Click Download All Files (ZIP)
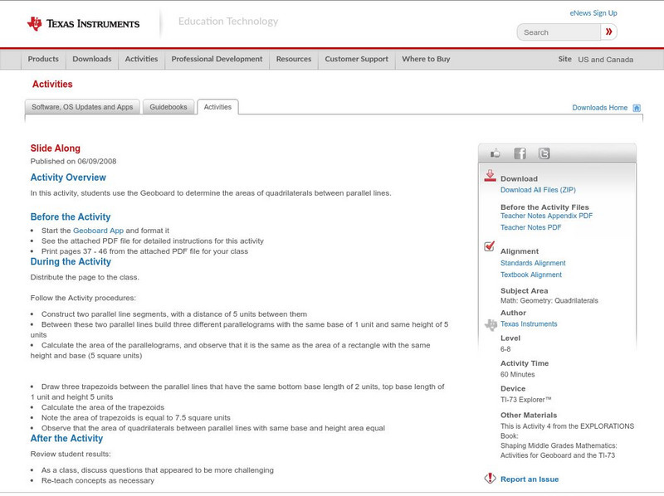The height and width of the screenshot is (496, 664). click(x=538, y=190)
